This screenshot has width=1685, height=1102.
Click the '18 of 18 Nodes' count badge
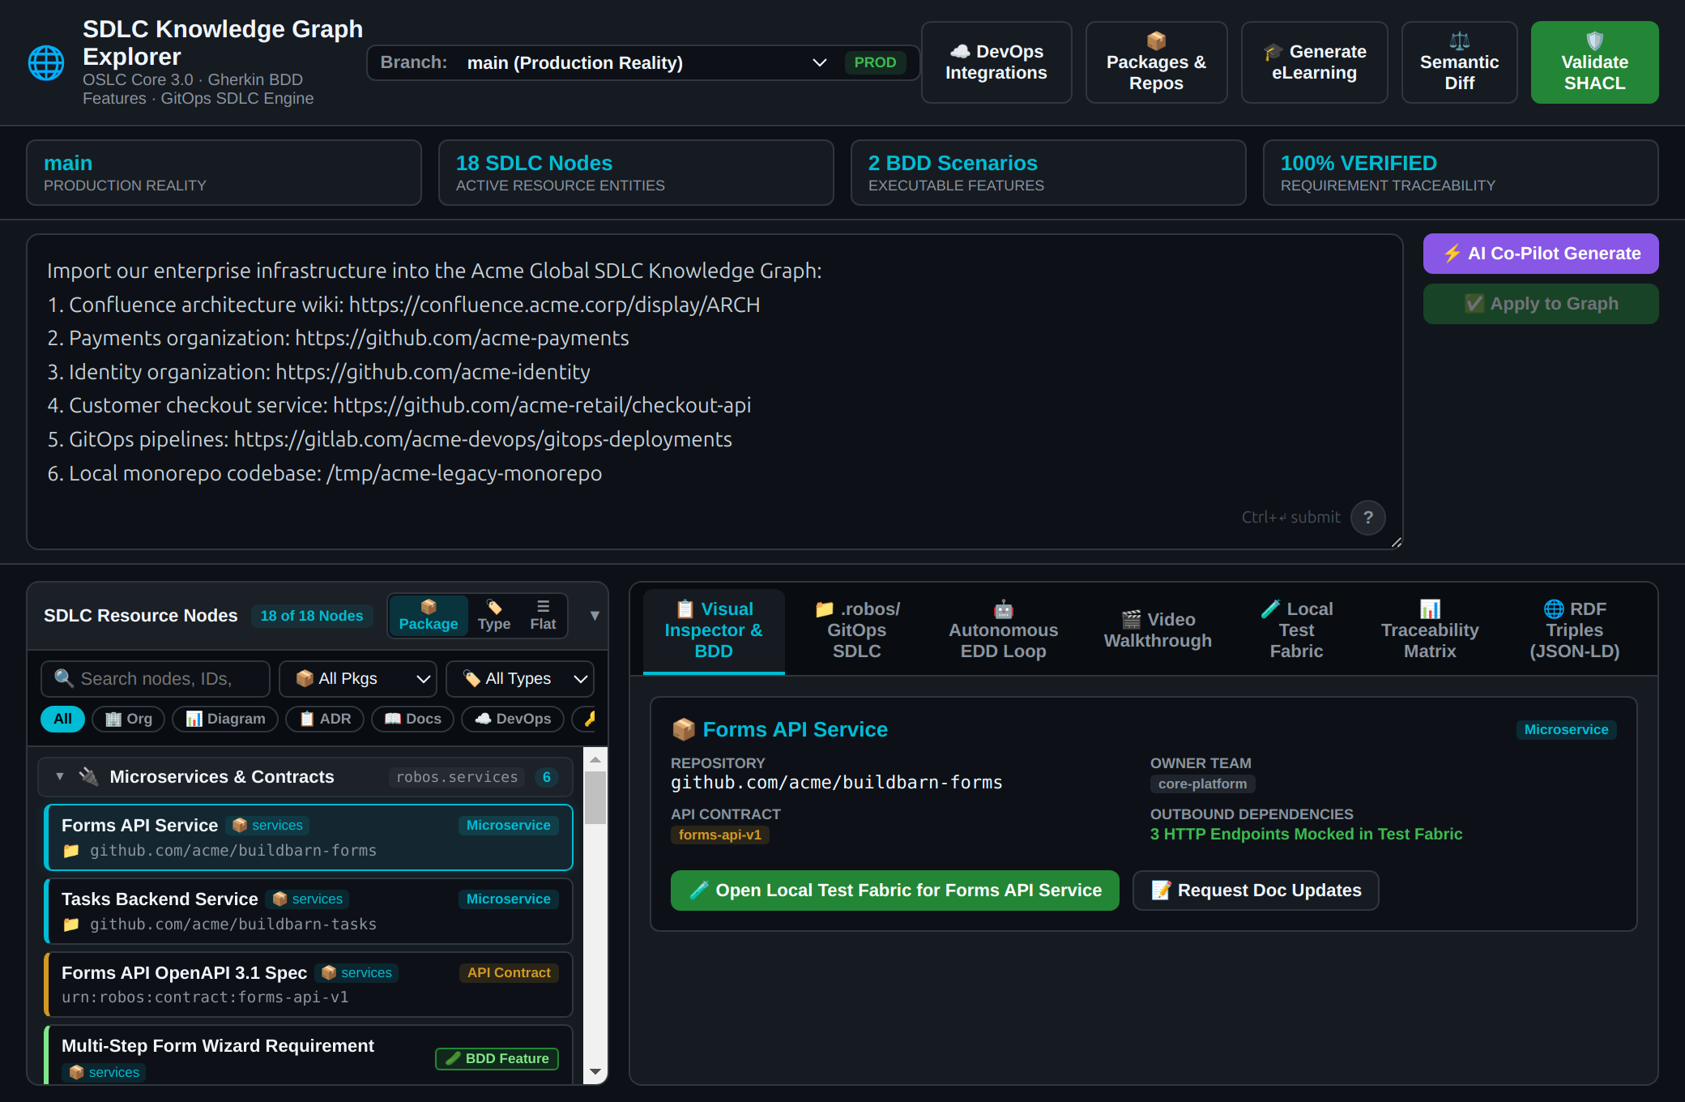tap(312, 616)
